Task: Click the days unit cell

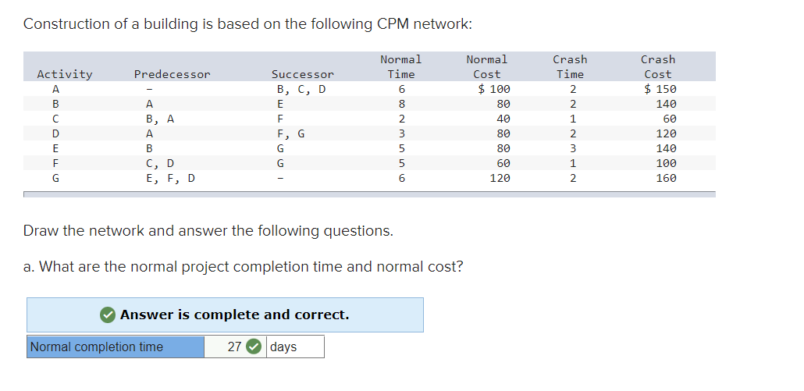Action: coord(294,347)
